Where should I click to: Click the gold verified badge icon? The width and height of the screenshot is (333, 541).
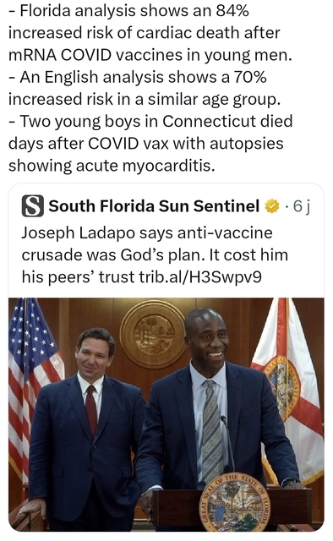(272, 206)
